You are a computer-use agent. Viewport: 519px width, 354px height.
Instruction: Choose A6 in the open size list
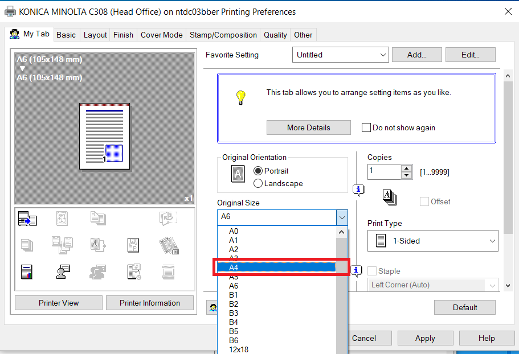tap(276, 286)
